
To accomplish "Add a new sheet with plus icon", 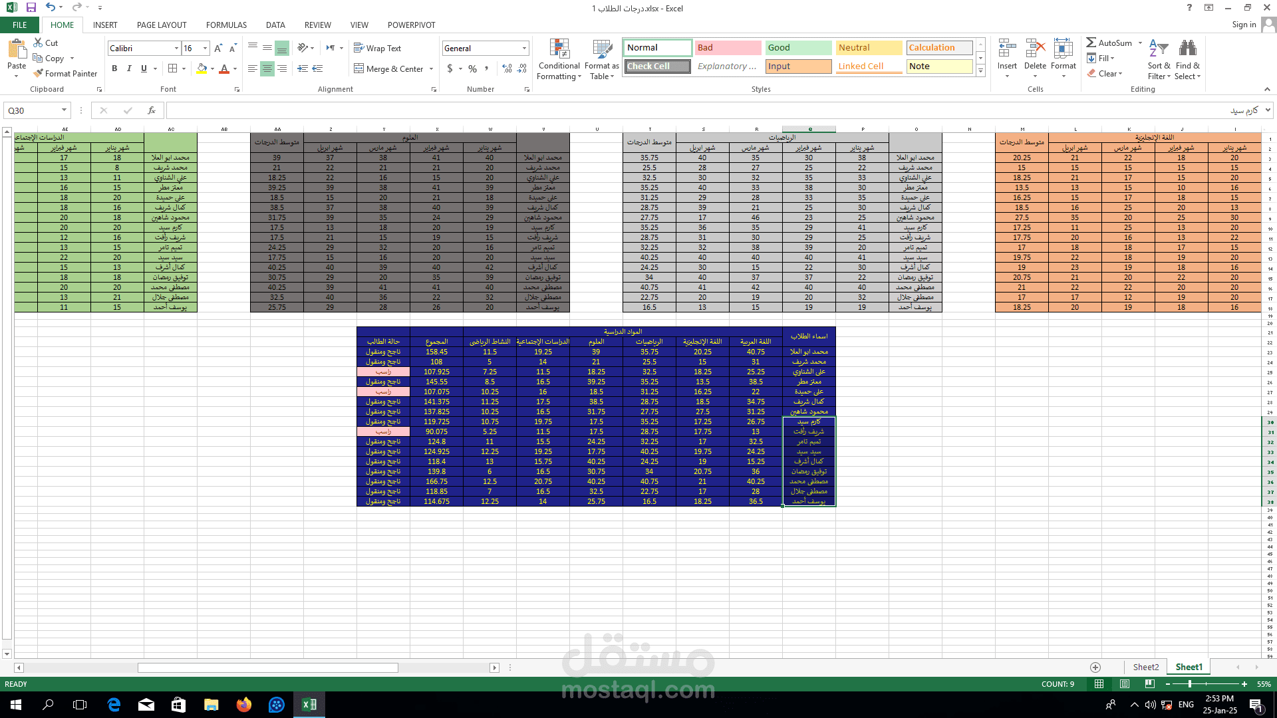I will point(1095,667).
